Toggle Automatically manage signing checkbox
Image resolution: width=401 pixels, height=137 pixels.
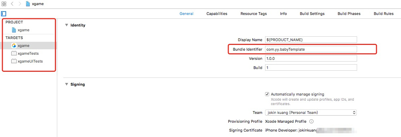267,94
